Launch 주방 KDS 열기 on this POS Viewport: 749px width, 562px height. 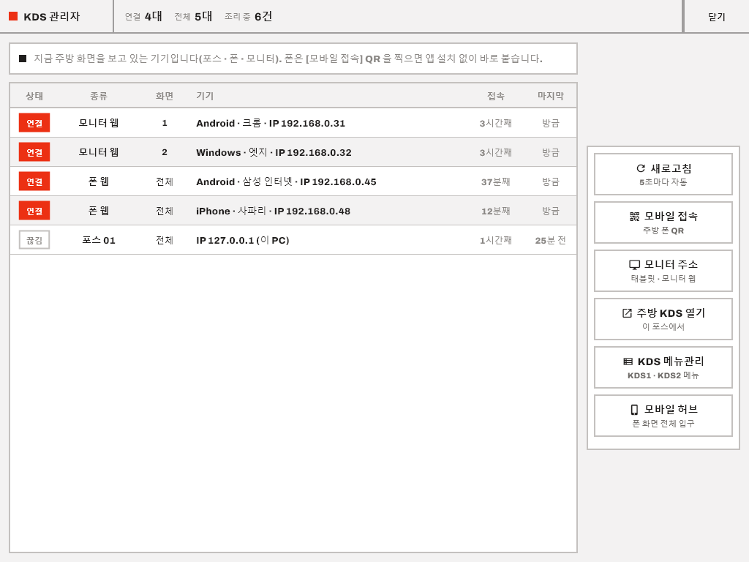click(x=663, y=319)
